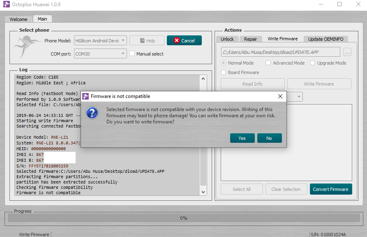Close the Firmware is not compatible dialog
Screen dimensions: 367x237
coord(280,96)
